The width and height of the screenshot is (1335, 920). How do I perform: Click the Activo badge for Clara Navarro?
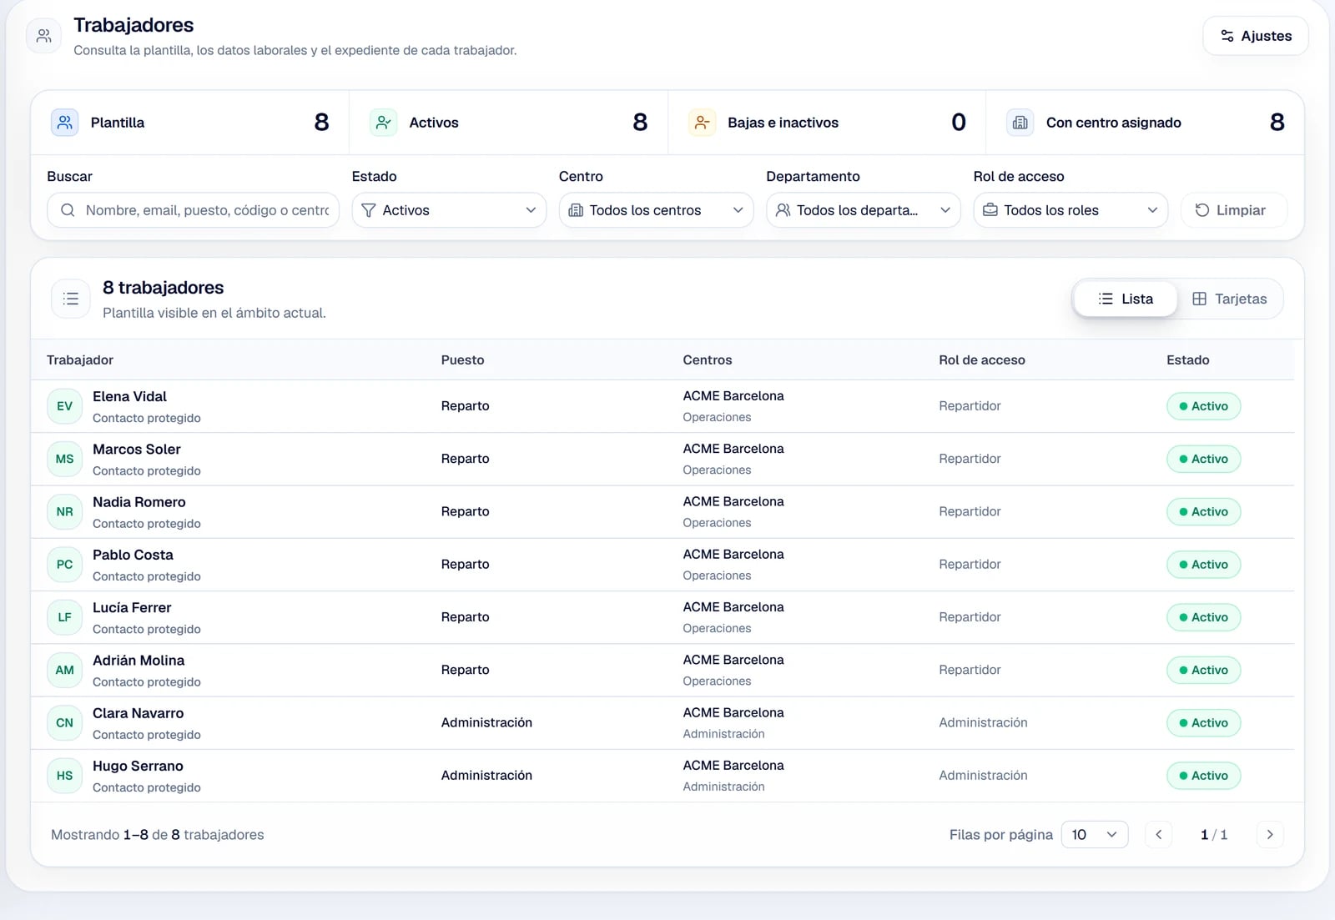pos(1203,723)
